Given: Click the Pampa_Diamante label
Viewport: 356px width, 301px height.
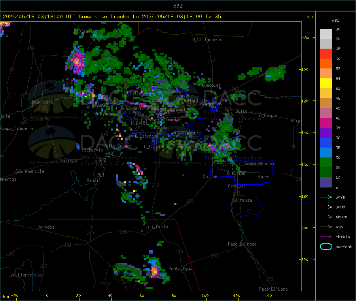Looking at the screenshot, I should tap(17, 129).
